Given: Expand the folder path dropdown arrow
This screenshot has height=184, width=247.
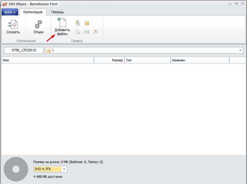Looking at the screenshot, I should (x=240, y=50).
